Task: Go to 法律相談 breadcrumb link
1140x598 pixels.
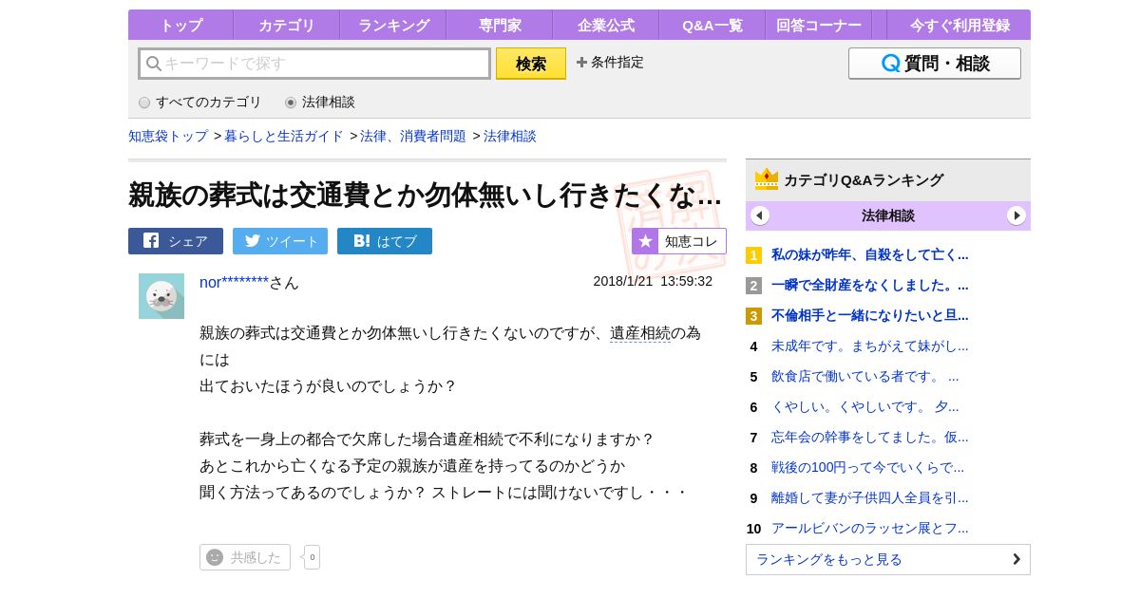Action: pyautogui.click(x=510, y=136)
